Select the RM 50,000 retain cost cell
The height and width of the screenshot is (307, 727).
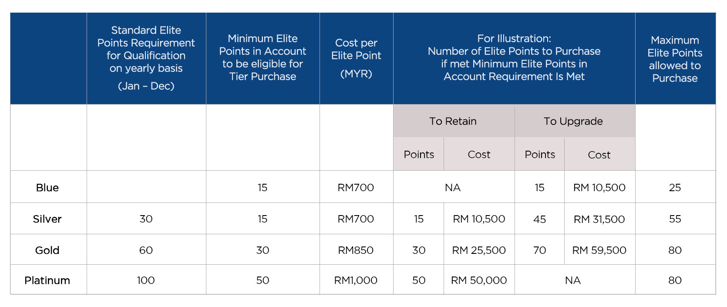coord(479,280)
